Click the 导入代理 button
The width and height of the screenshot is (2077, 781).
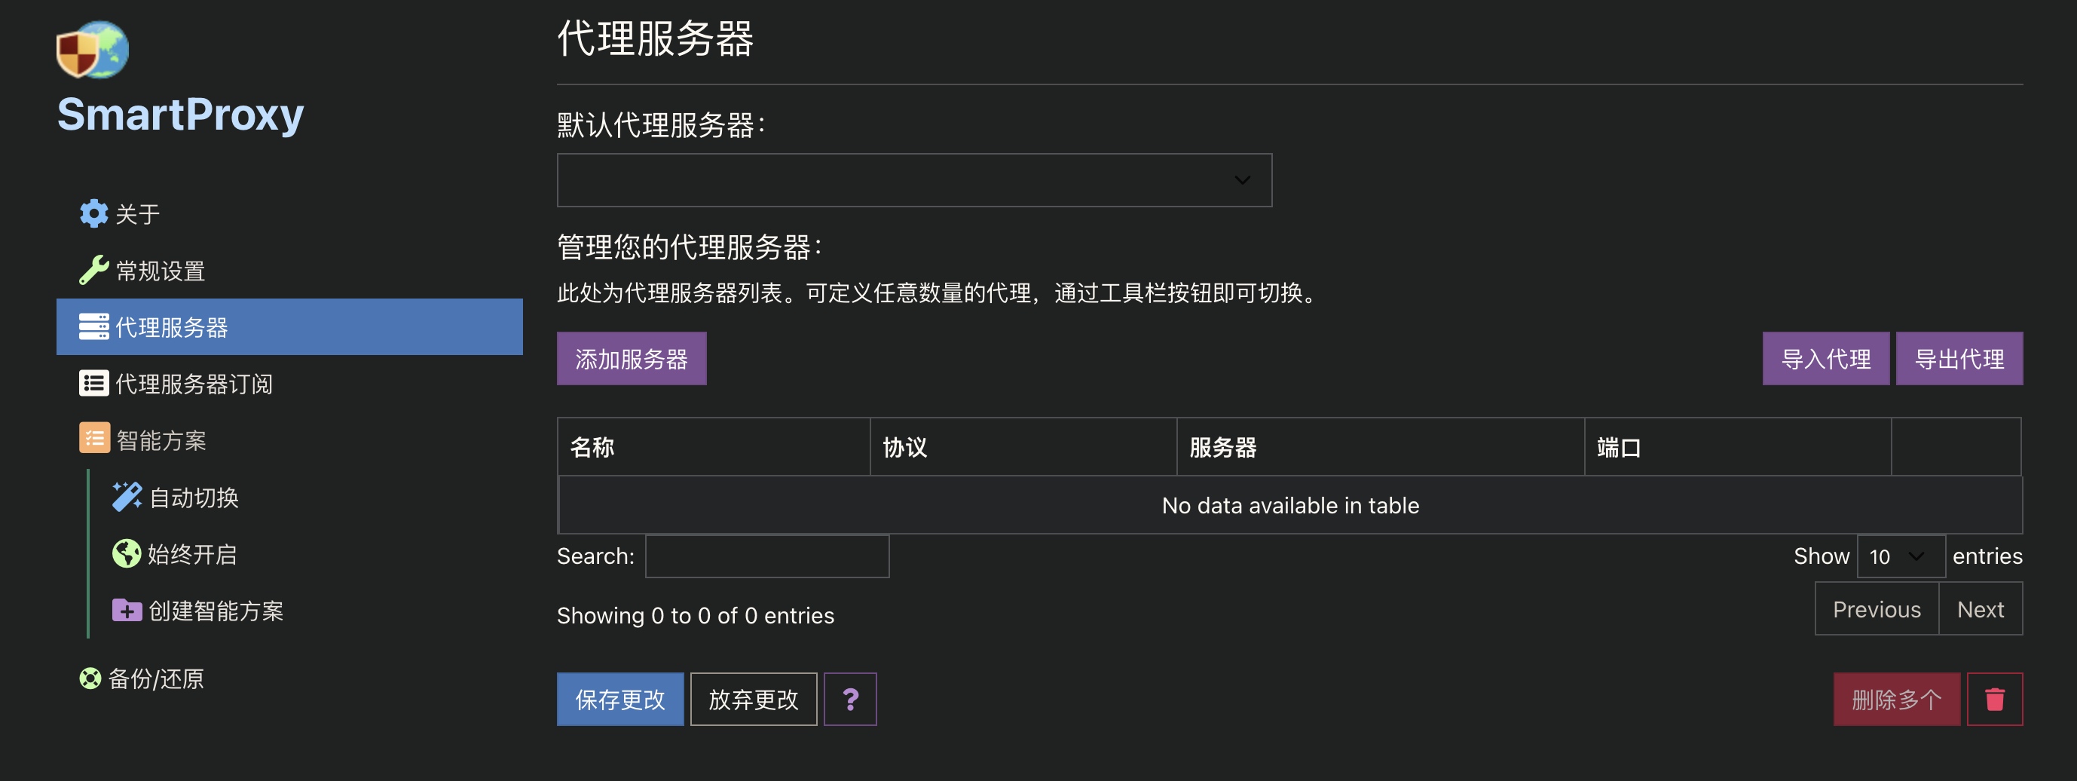[x=1825, y=357]
